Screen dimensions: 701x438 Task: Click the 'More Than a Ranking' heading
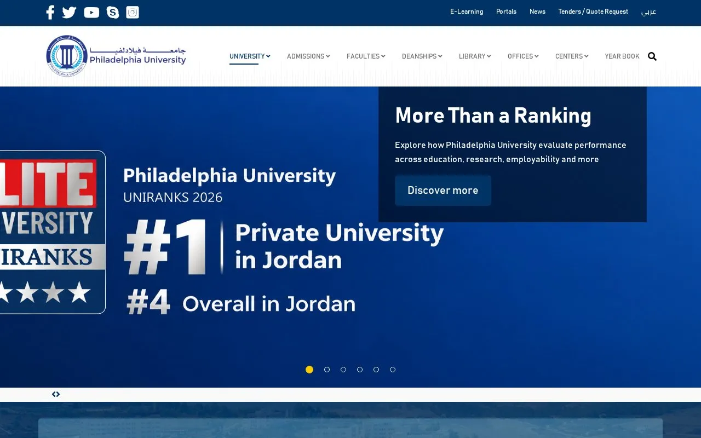tap(493, 116)
